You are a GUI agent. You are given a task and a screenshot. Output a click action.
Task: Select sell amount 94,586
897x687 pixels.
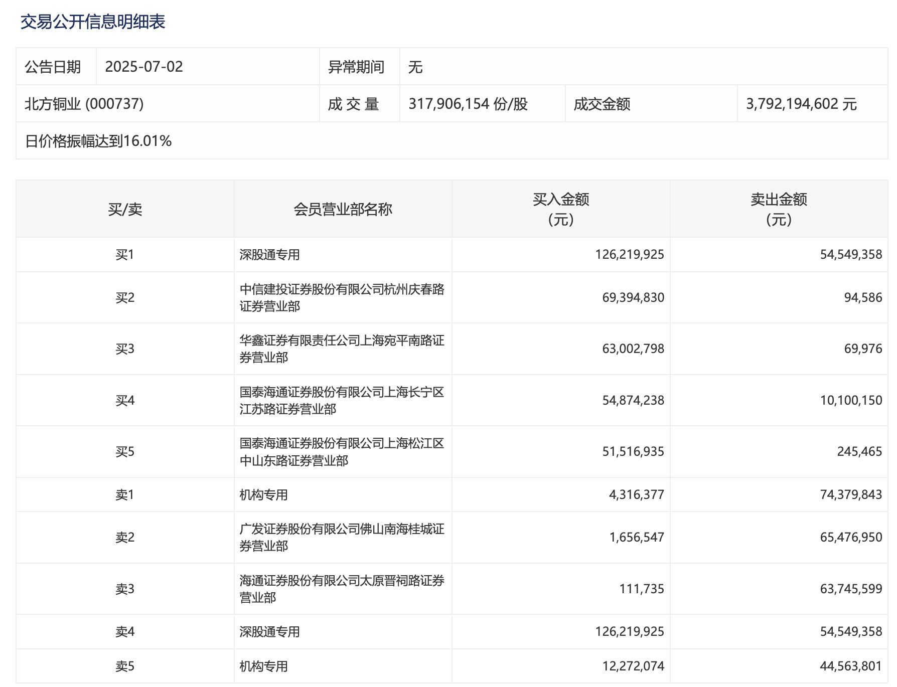pos(863,298)
